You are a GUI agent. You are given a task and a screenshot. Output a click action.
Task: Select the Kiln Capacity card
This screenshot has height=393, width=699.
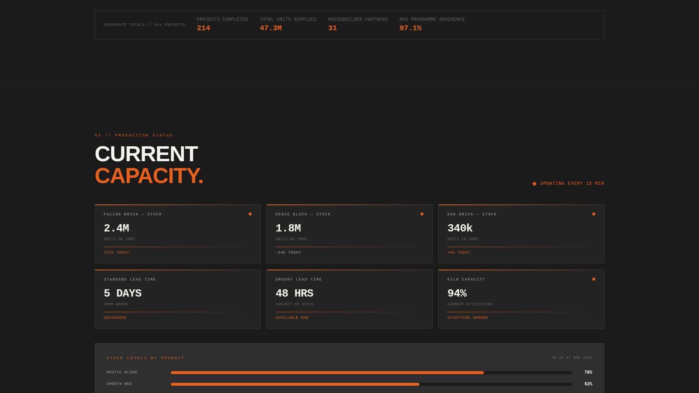[x=521, y=298]
